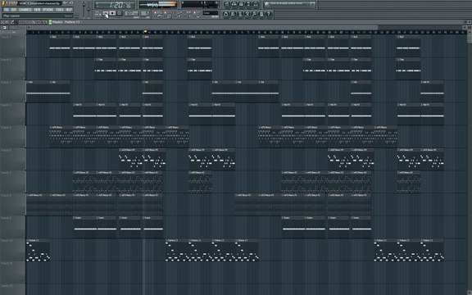The height and width of the screenshot is (295, 472).
Task: Toggle first orange recording option LED
Action: [x=156, y=12]
